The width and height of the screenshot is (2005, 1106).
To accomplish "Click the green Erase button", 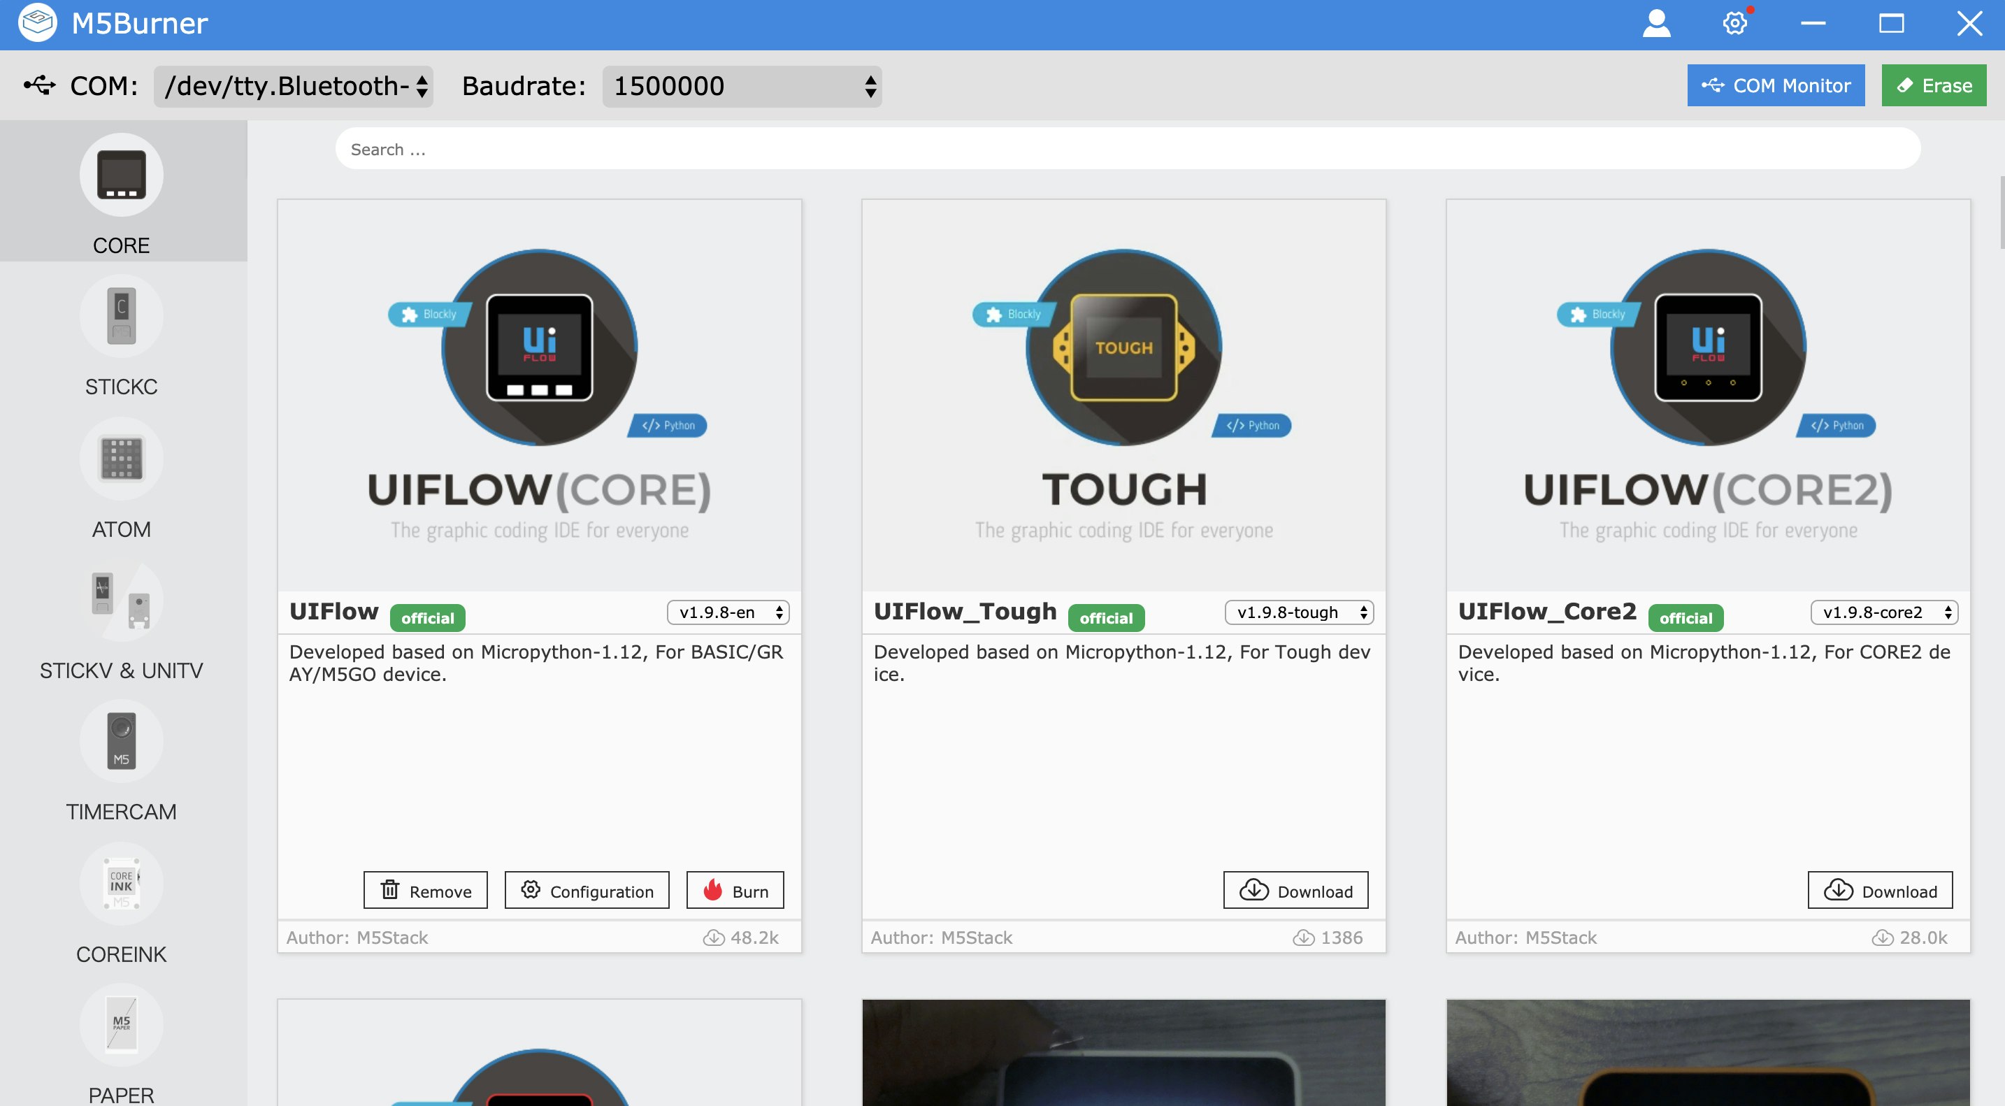I will [x=1934, y=85].
